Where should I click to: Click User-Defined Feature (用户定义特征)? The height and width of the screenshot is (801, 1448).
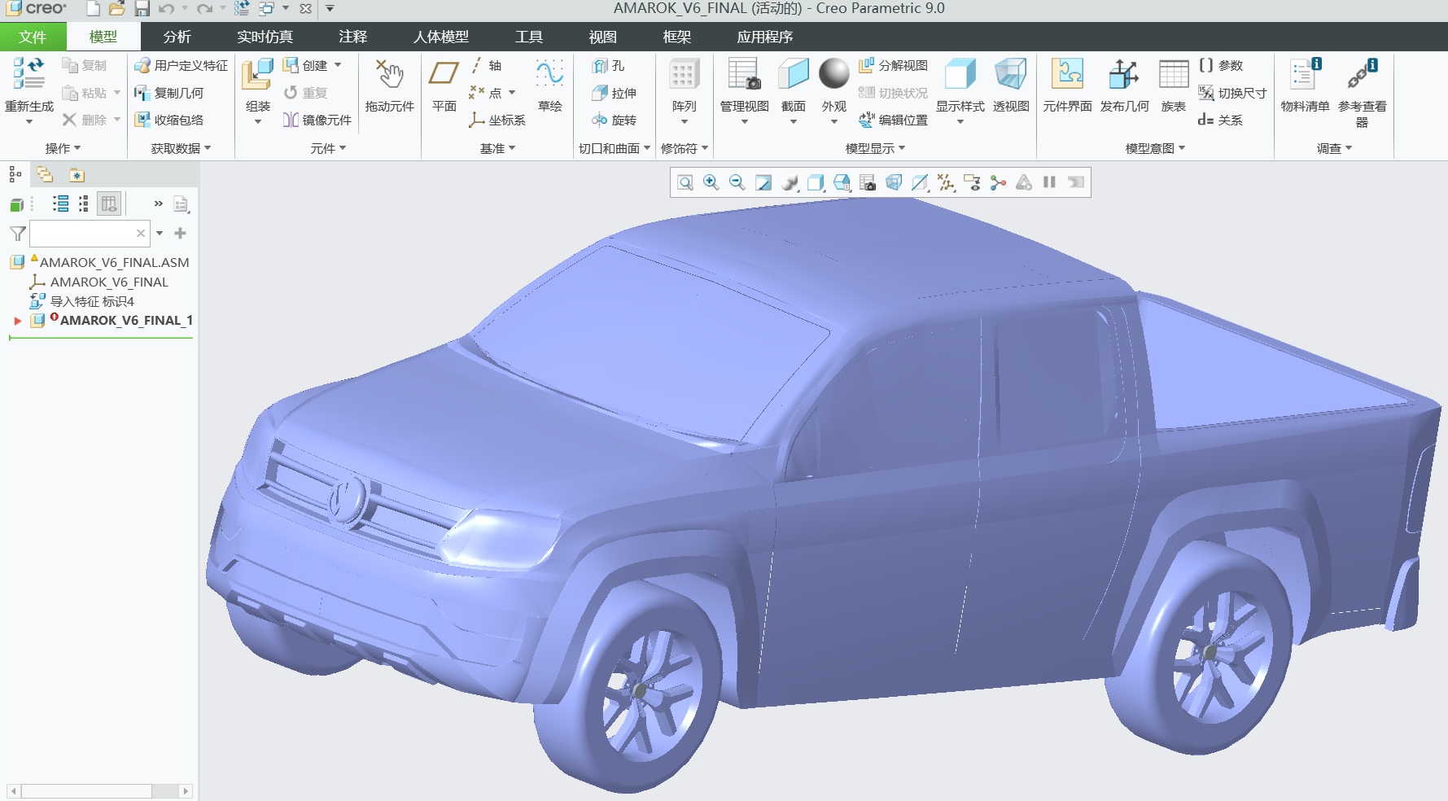pos(182,66)
